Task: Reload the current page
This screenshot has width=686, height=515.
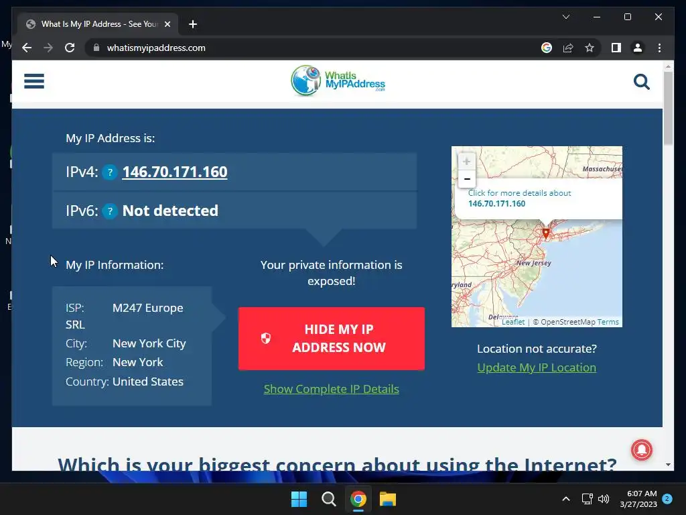Action: pos(70,48)
